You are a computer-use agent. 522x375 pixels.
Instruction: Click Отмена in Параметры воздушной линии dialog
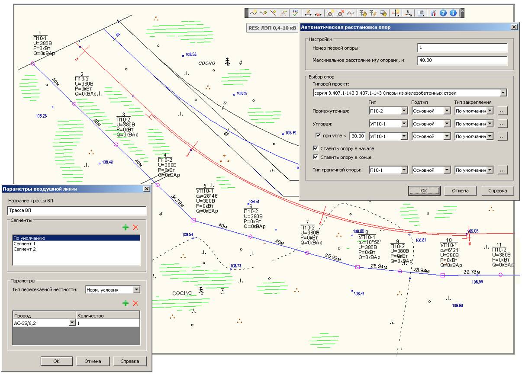tap(93, 361)
